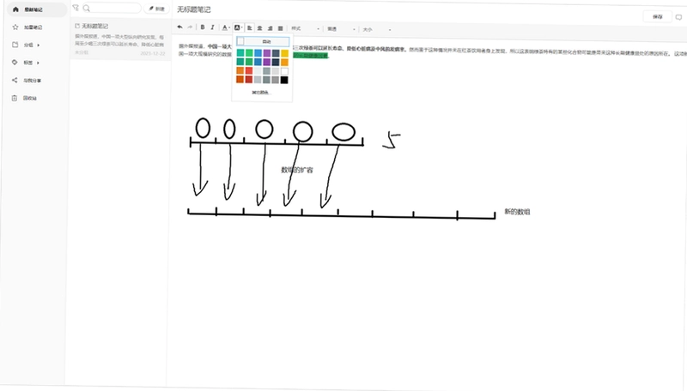Image resolution: width=687 pixels, height=391 pixels.
Task: Redo the last edit
Action: coord(190,27)
